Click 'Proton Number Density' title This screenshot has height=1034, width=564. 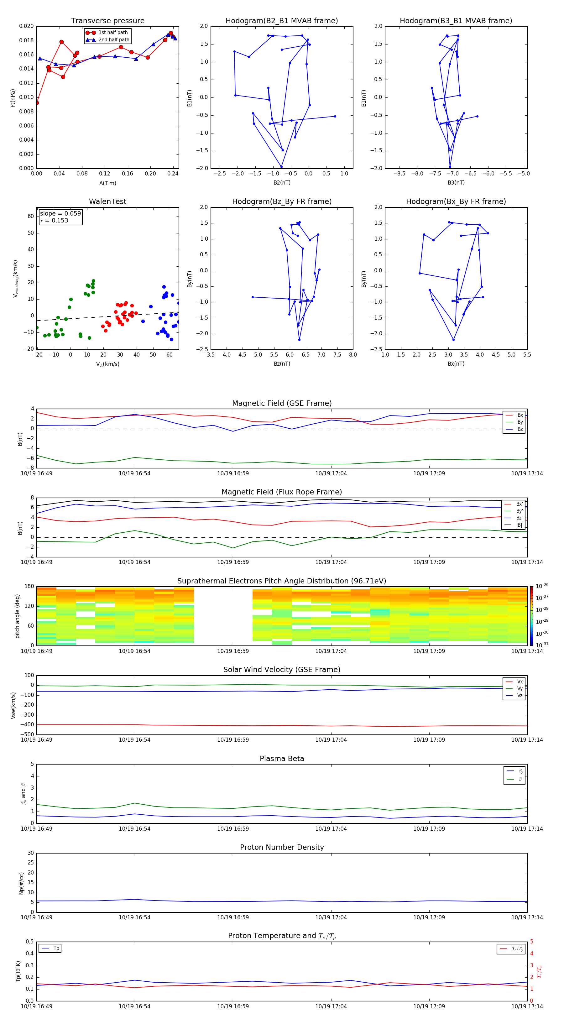(282, 847)
